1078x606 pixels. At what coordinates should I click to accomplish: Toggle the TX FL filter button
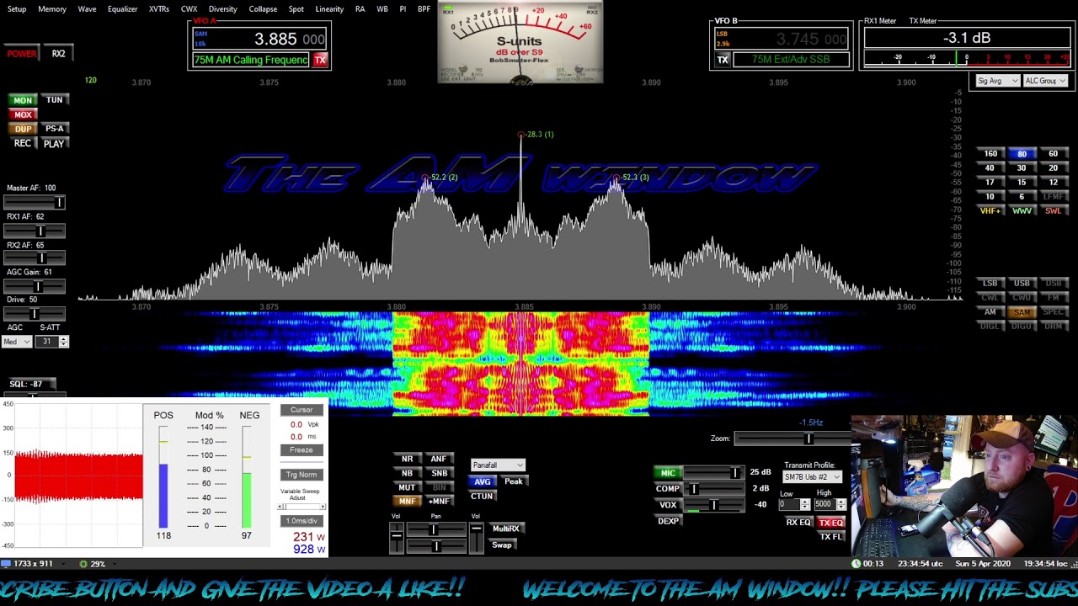(x=830, y=537)
